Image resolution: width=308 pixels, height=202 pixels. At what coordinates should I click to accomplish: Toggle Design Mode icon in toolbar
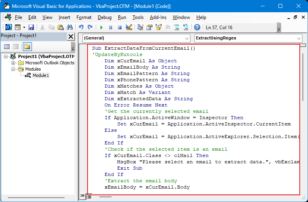(129, 27)
